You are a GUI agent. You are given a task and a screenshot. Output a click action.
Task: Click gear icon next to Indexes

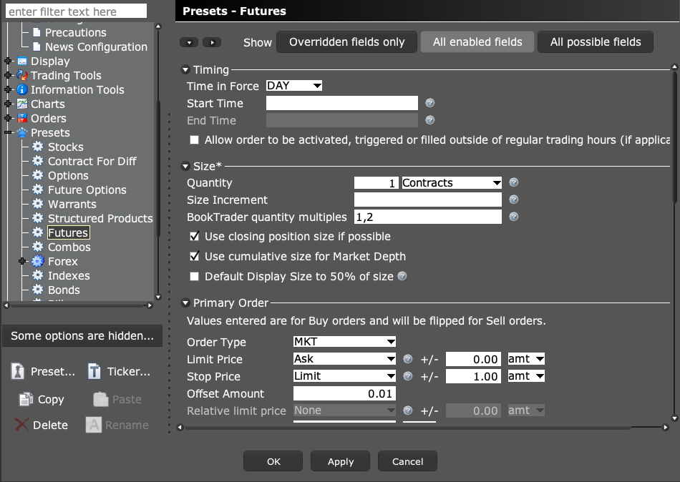[38, 275]
